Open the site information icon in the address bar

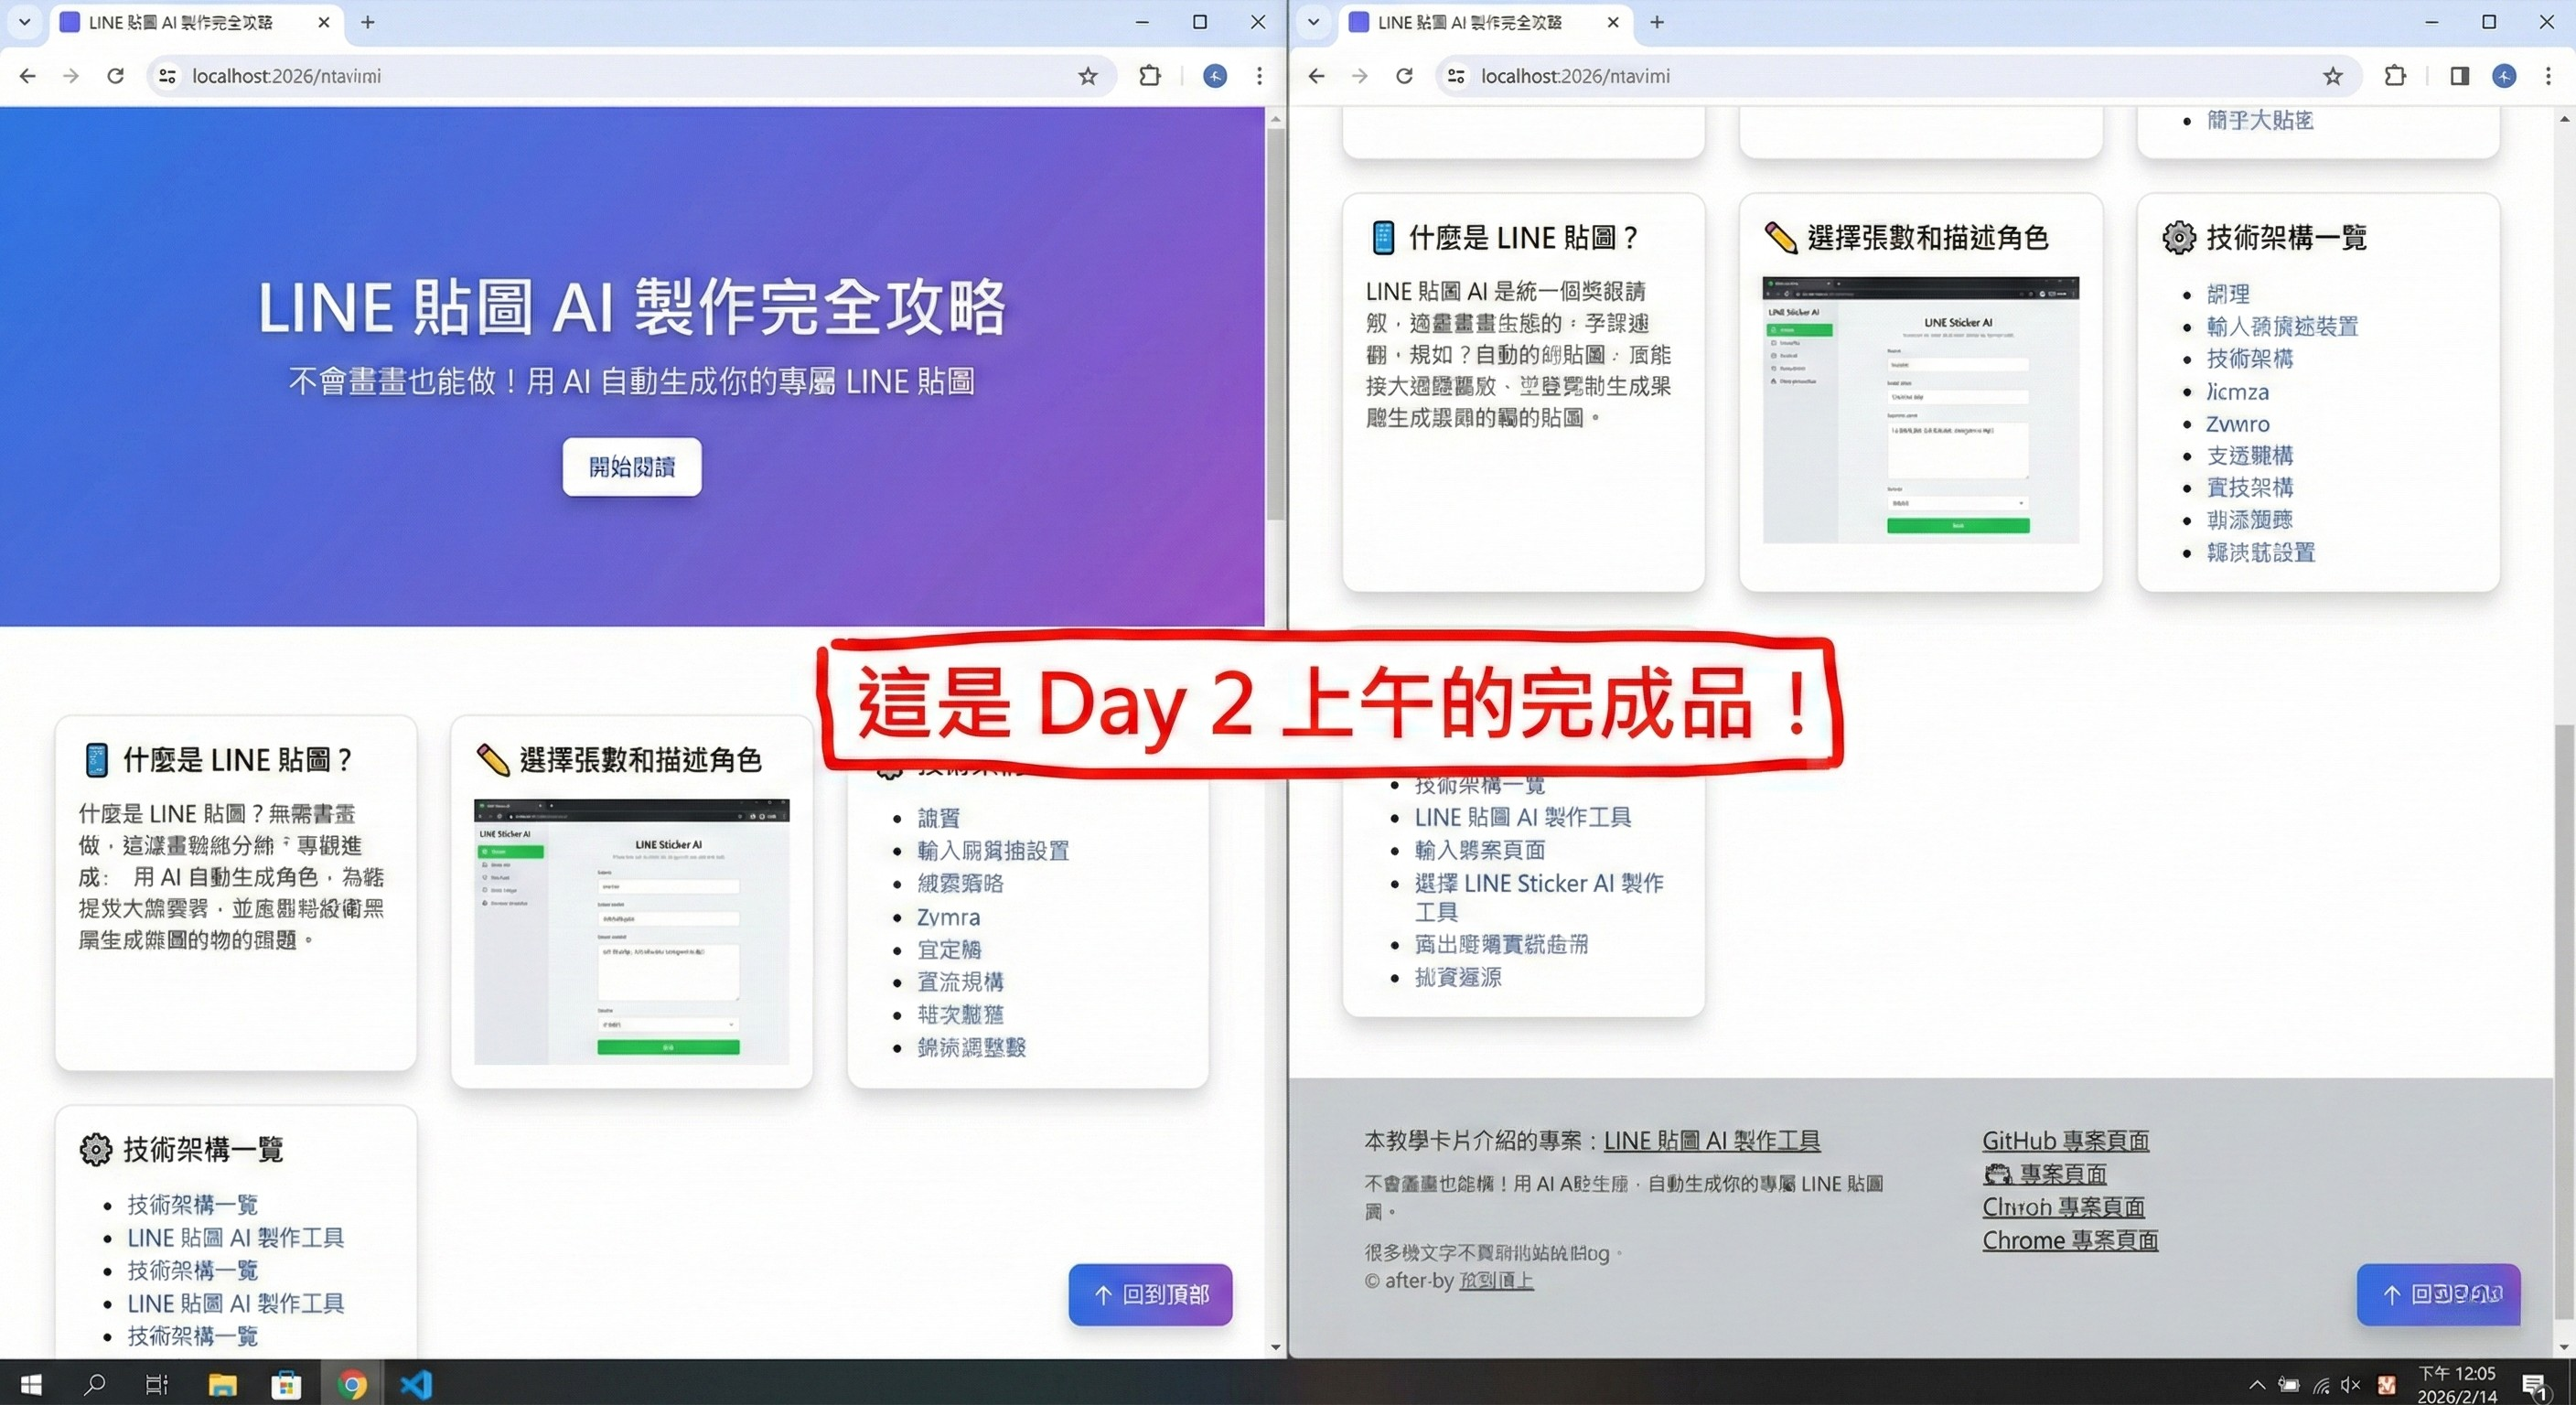(x=167, y=75)
